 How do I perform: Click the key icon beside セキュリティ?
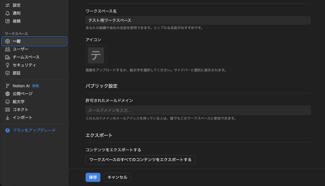point(8,65)
